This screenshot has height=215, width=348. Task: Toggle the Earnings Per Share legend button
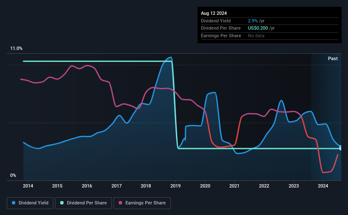pyautogui.click(x=142, y=203)
